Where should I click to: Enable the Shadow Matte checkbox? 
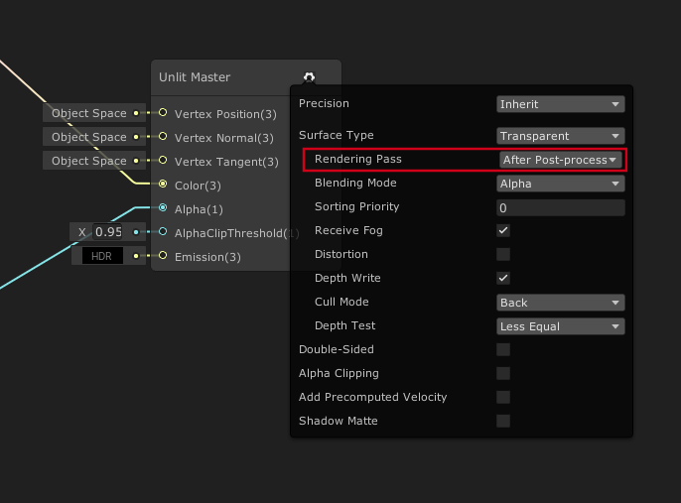[503, 421]
